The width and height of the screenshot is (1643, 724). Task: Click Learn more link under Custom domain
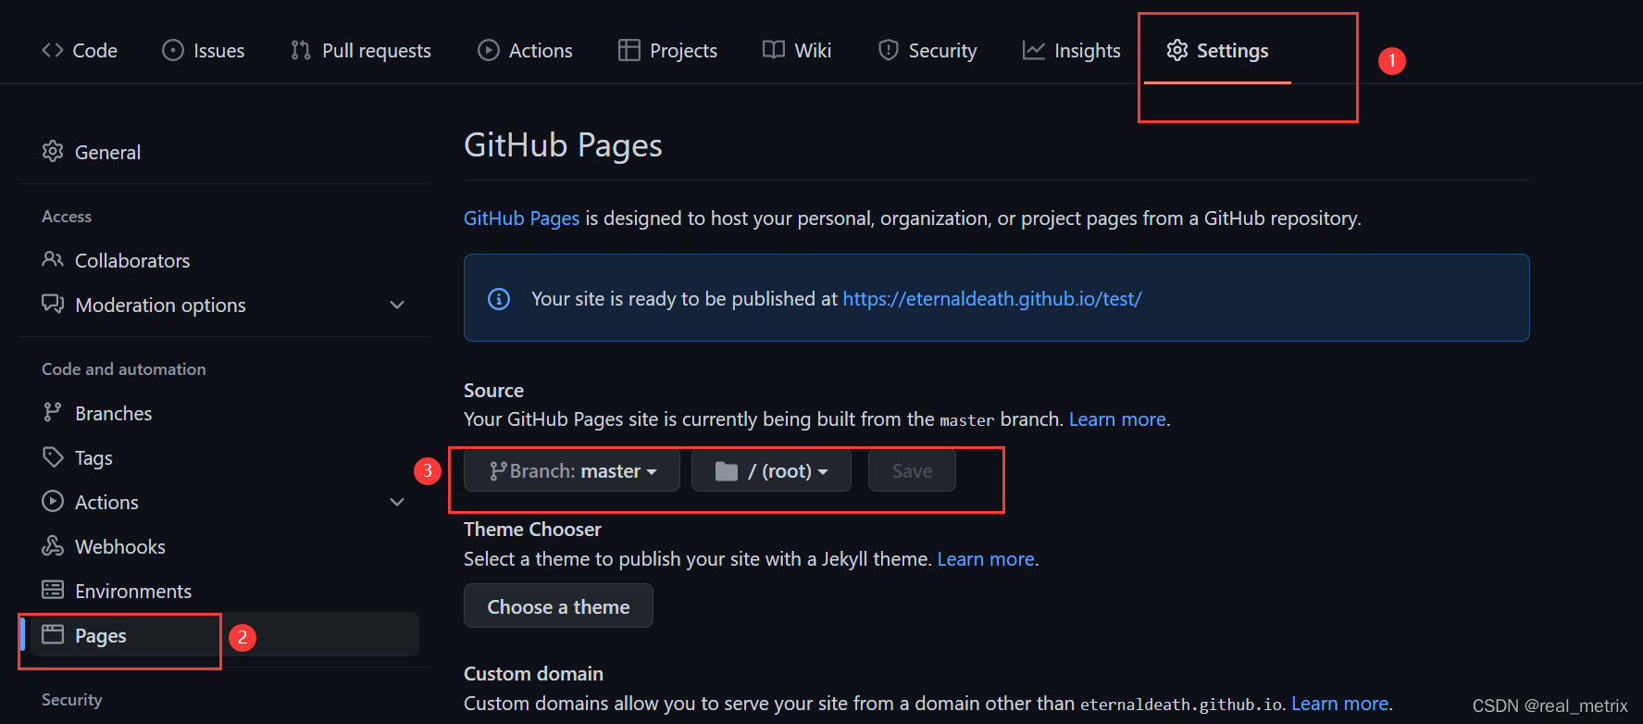1340,703
